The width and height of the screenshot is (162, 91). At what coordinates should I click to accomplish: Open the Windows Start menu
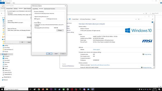point(2,89)
